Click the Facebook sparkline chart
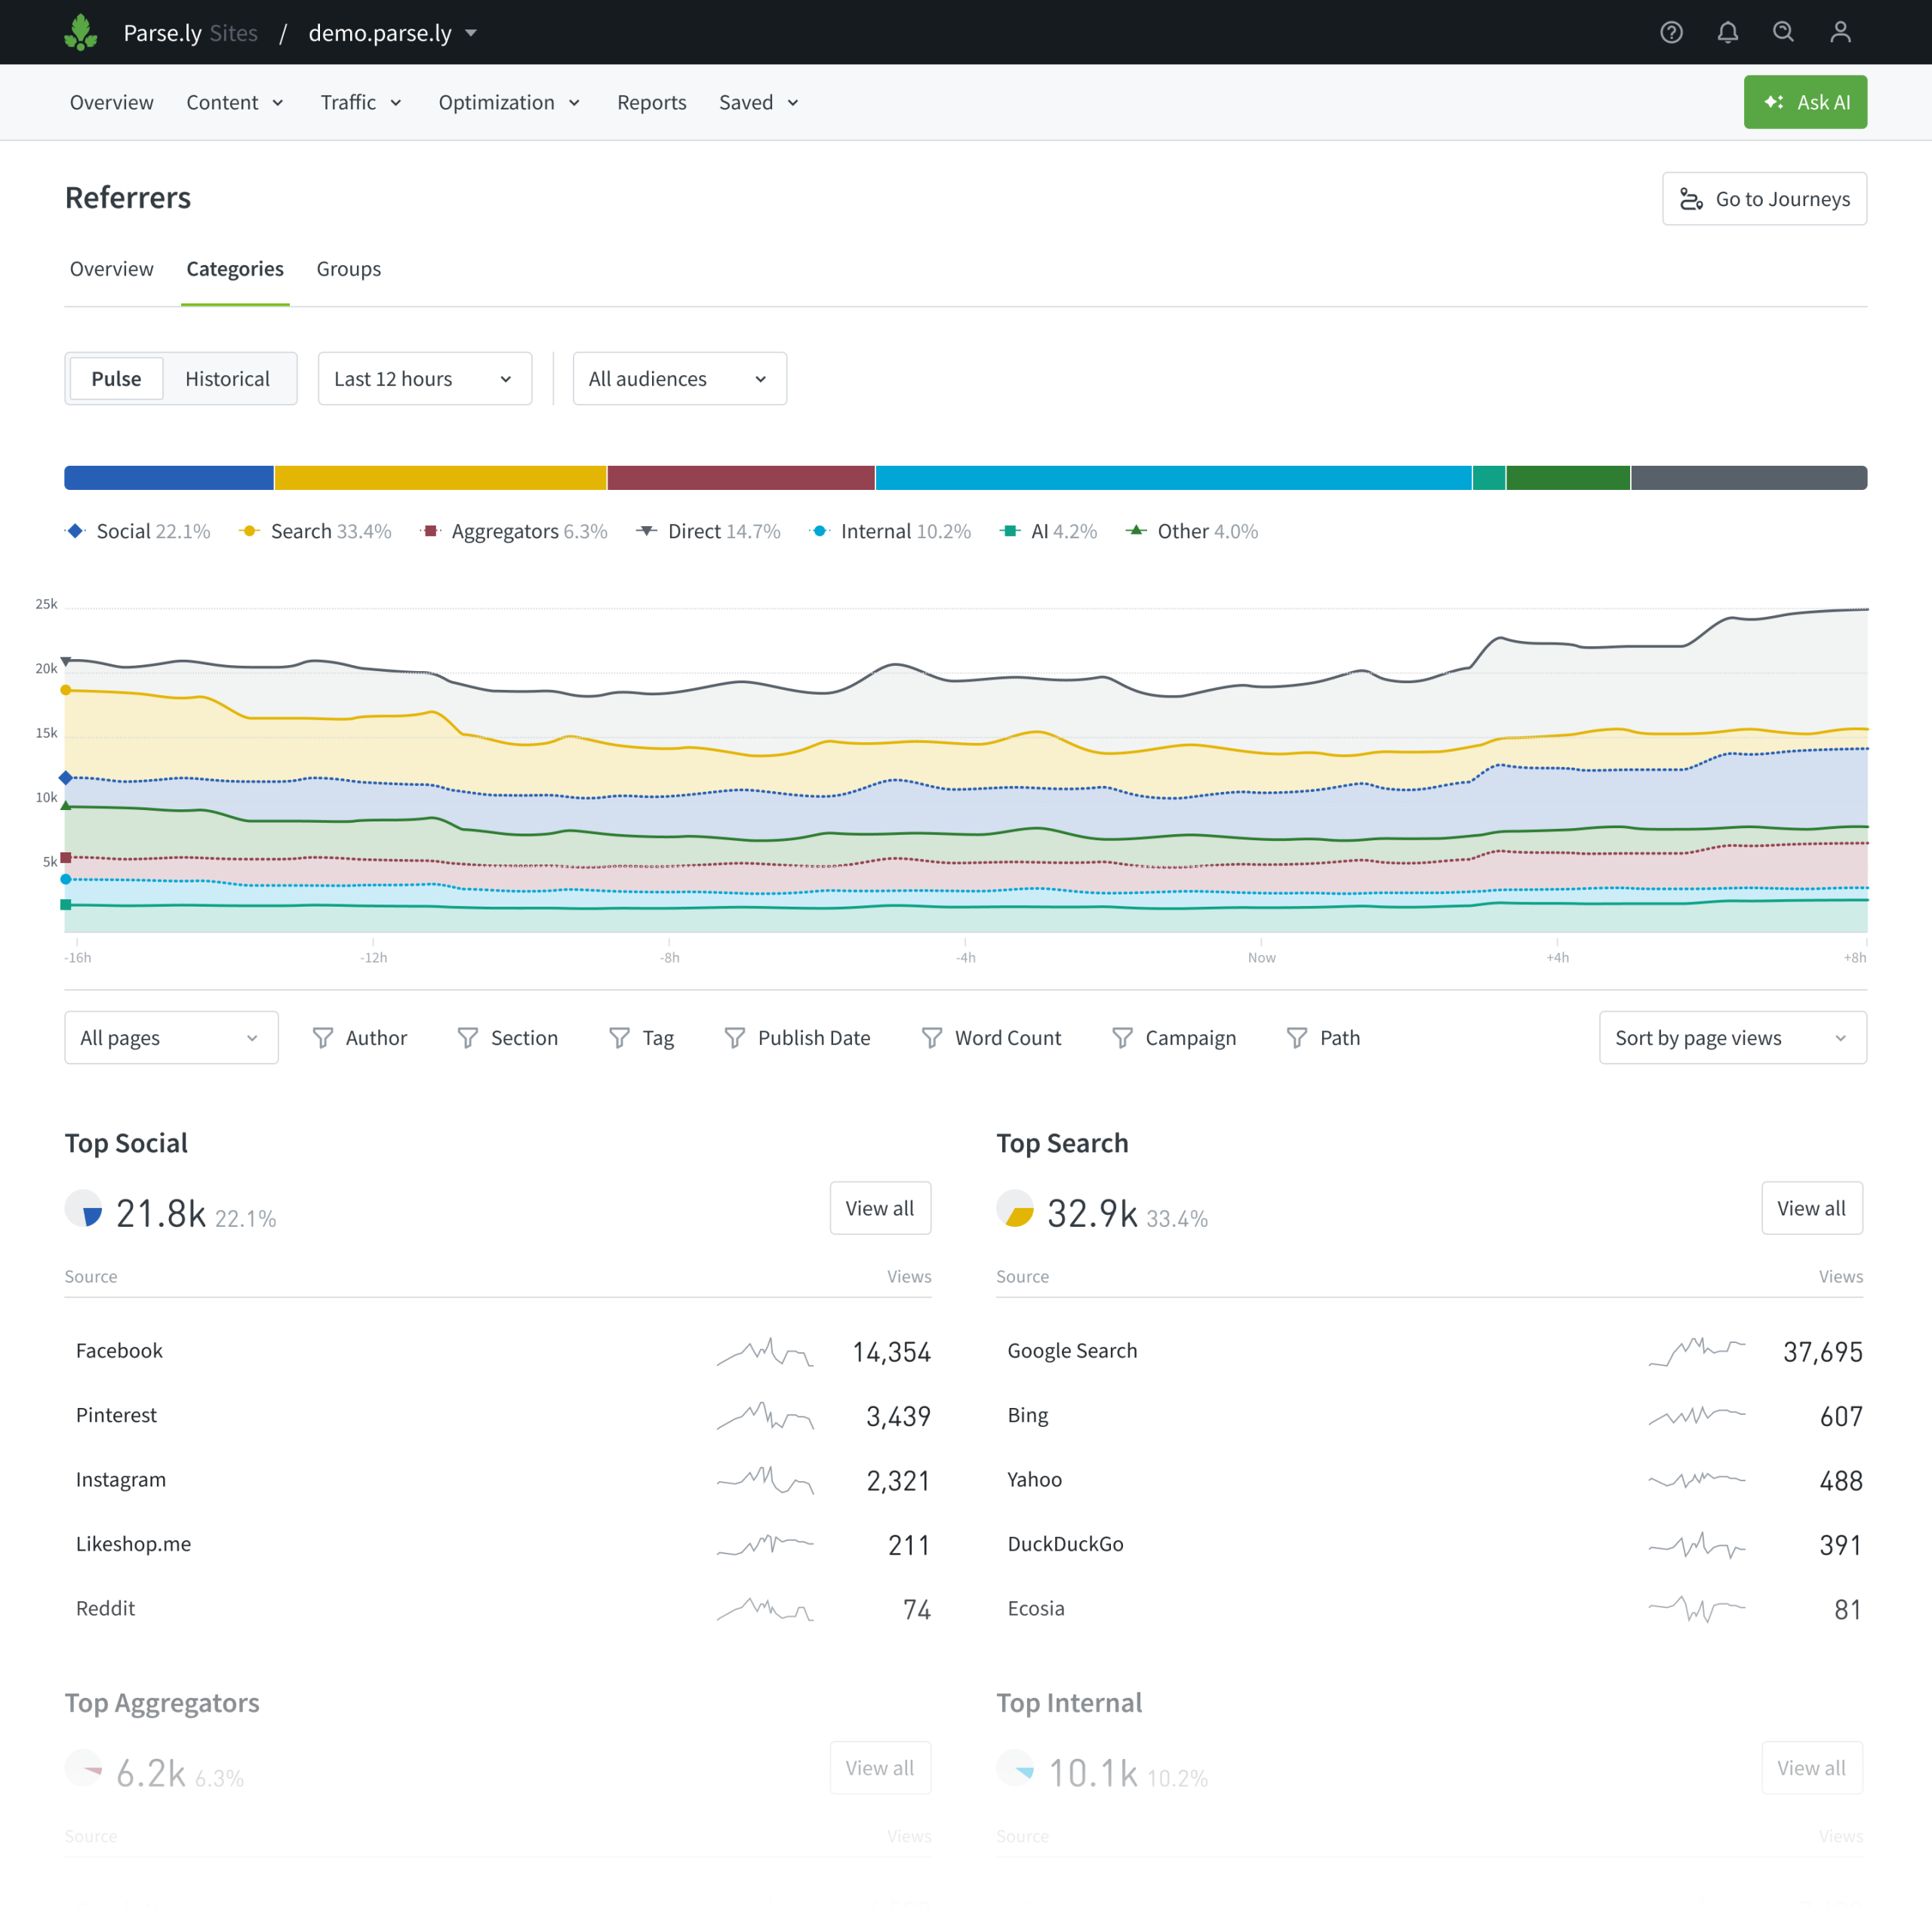The image size is (1932, 1910). (765, 1351)
